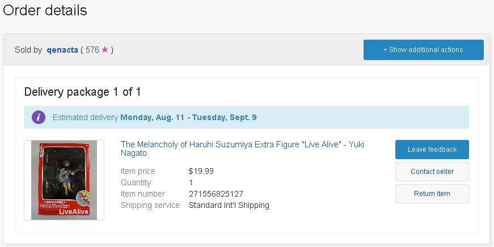Open the Haruhi Suzumiya figure item title

pos(242,148)
